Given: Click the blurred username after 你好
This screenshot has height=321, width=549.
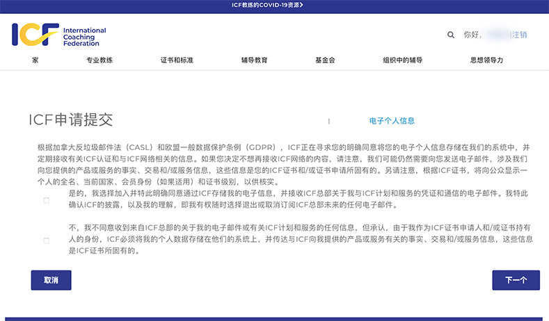Looking at the screenshot, I should [x=496, y=35].
